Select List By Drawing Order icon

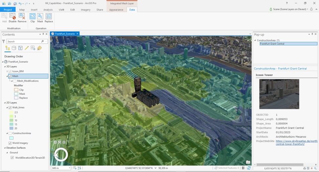click(x=8, y=48)
